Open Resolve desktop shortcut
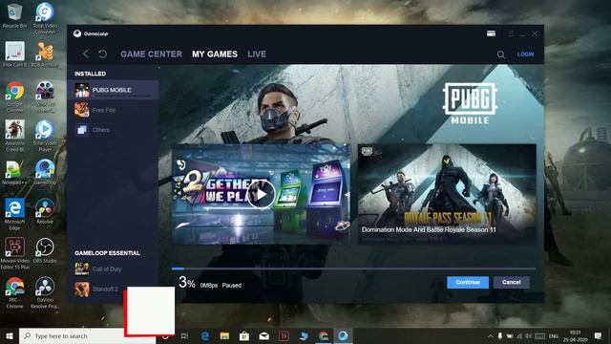The image size is (611, 344). 45,211
